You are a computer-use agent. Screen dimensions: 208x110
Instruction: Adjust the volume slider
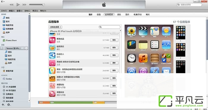[x=37, y=5]
